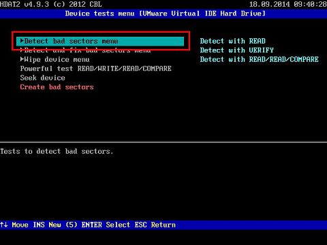Choose Detect with VERIFY test
Screen dimensions: 327x245
[x=236, y=50]
